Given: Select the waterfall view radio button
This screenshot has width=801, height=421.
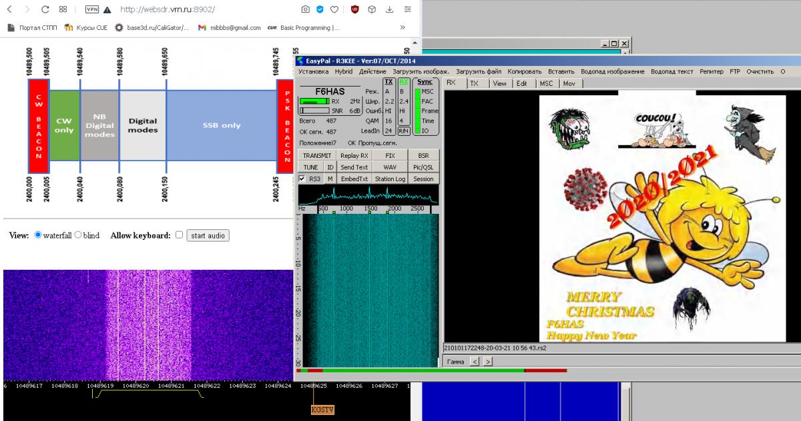Looking at the screenshot, I should [38, 235].
